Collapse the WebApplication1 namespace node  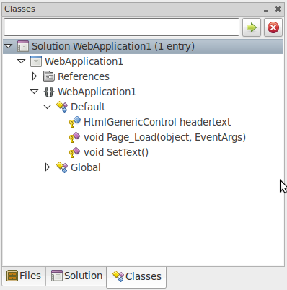[x=35, y=92]
